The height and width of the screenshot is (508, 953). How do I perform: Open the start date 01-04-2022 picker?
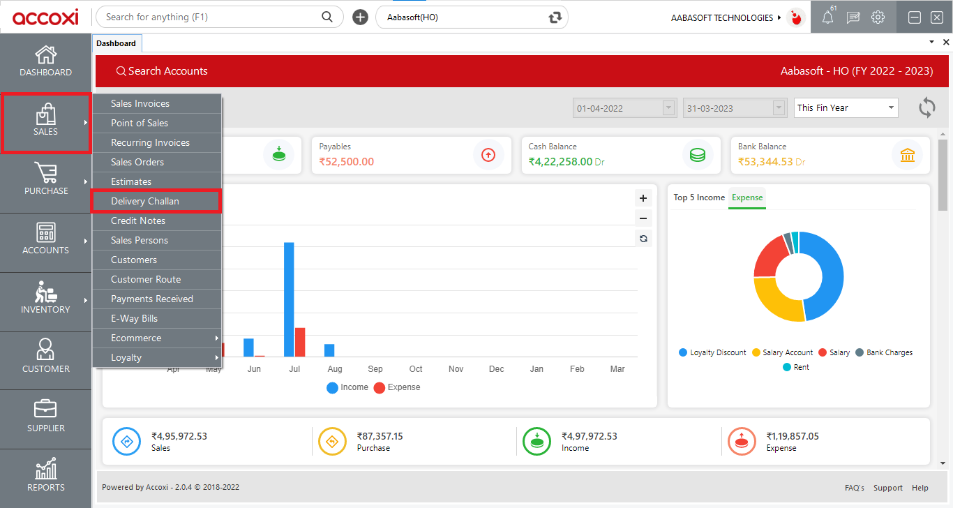pos(625,107)
